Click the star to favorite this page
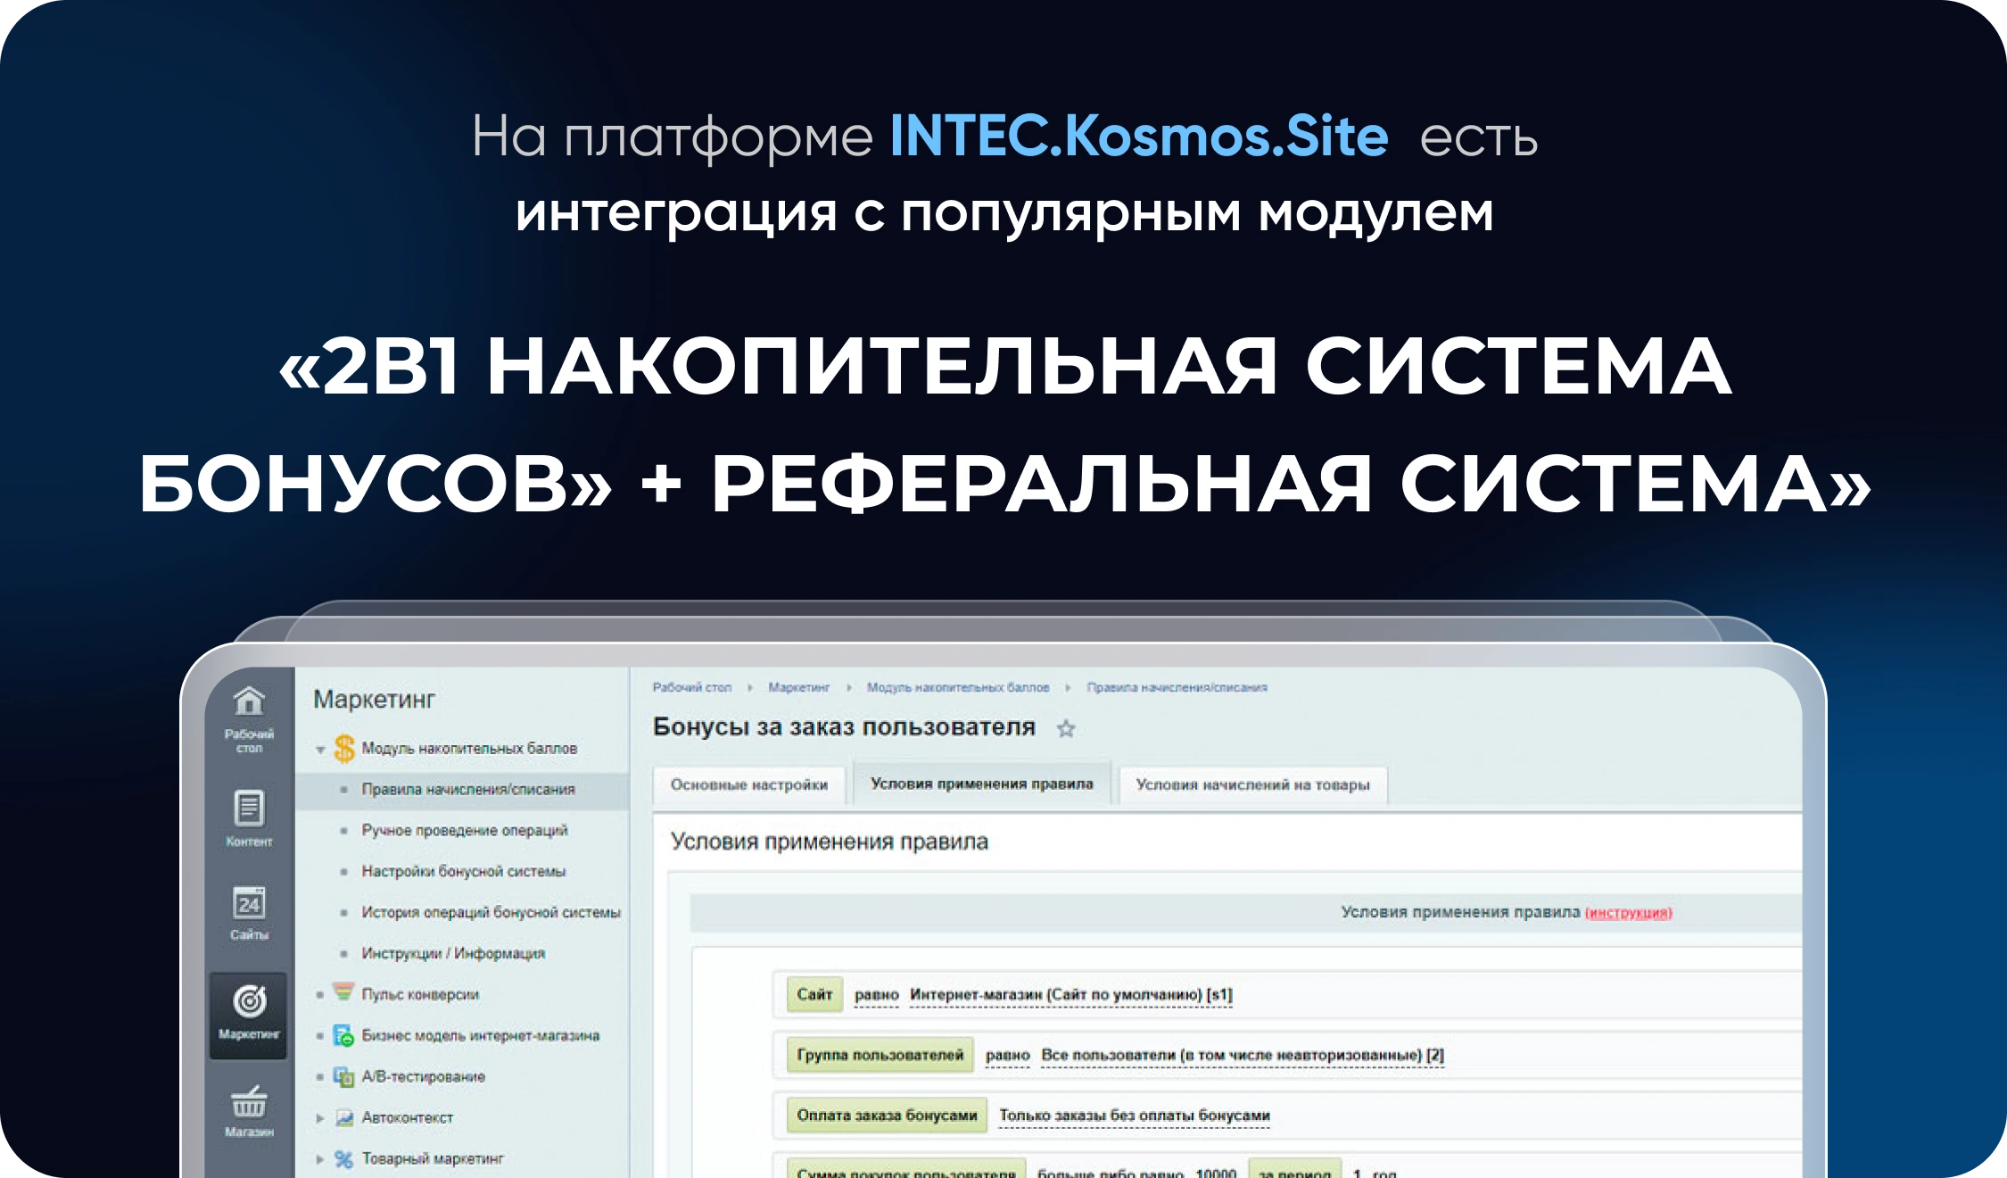The width and height of the screenshot is (2007, 1178). pos(1067,726)
